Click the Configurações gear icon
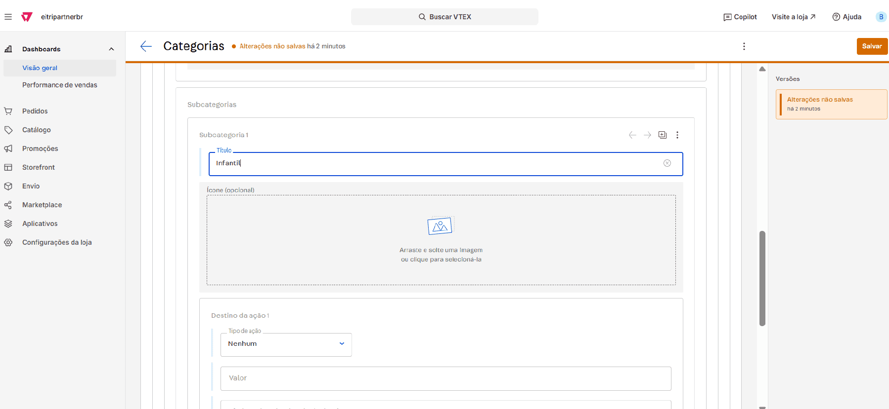 8,242
